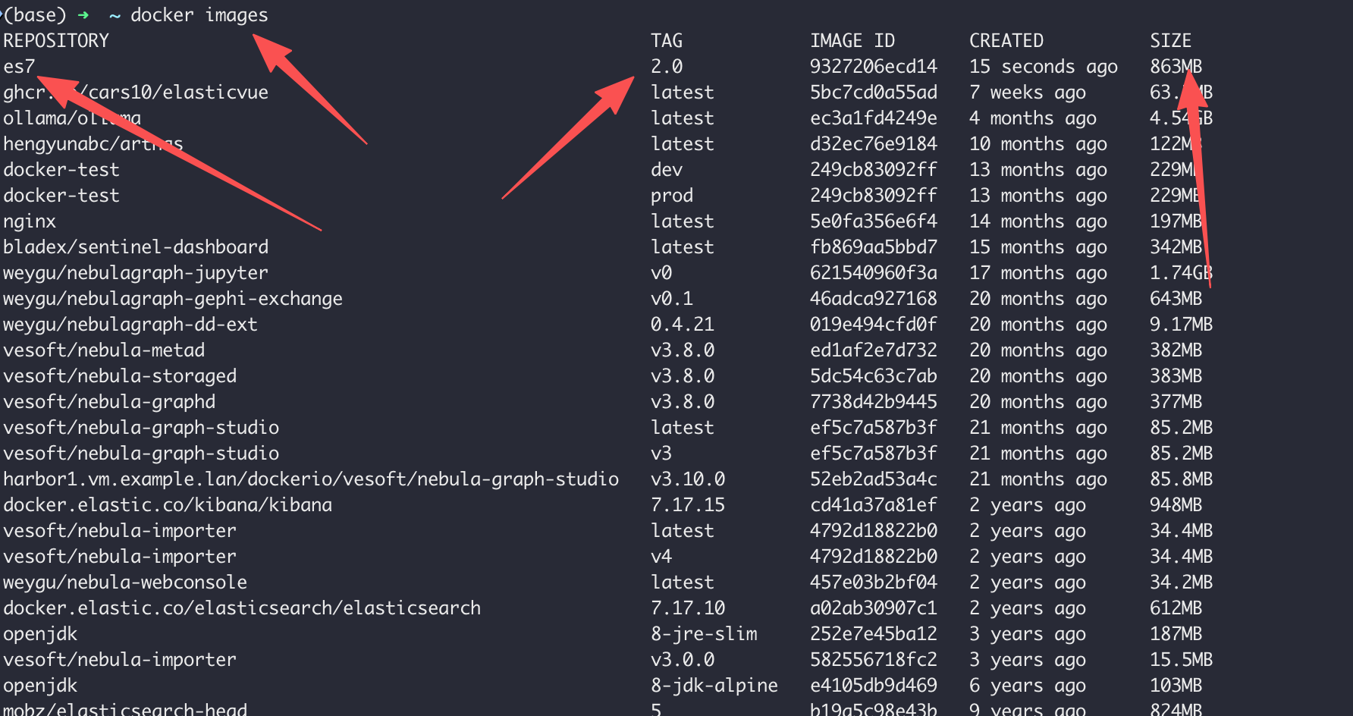Viewport: 1353px width, 716px height.
Task: Click size 85.8MB
Action: [x=1182, y=479]
